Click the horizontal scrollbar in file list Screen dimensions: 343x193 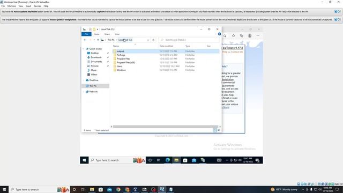(x=166, y=127)
